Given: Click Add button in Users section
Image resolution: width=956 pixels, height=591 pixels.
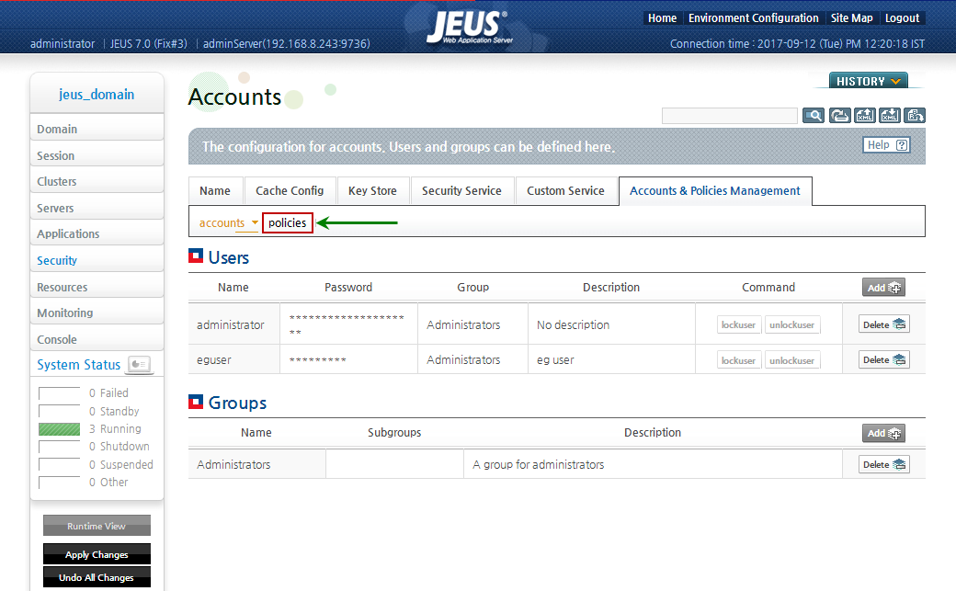Looking at the screenshot, I should pyautogui.click(x=883, y=288).
